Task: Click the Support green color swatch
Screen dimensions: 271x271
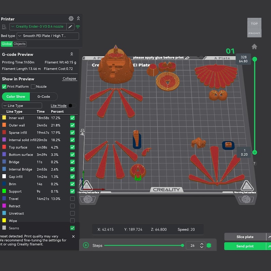Action: [4, 191]
